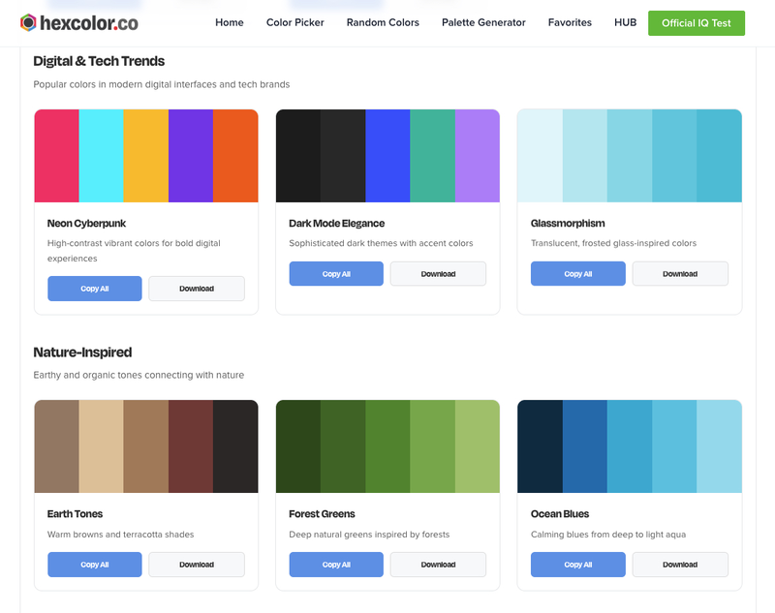Screen dimensions: 775x613
Task: Copy all Dark Mode Elegance colors
Action: pos(336,274)
